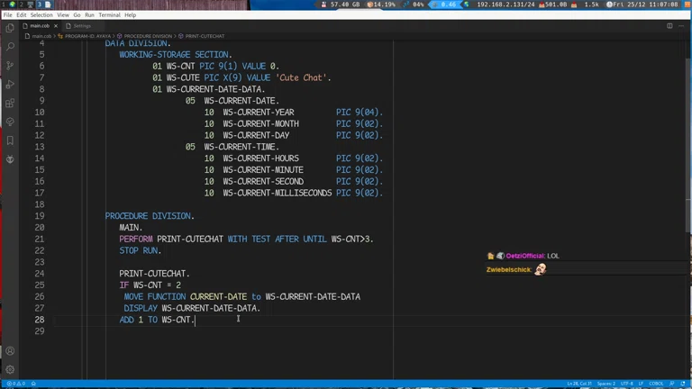Open the Search view in activity bar
The image size is (692, 389).
coord(10,47)
